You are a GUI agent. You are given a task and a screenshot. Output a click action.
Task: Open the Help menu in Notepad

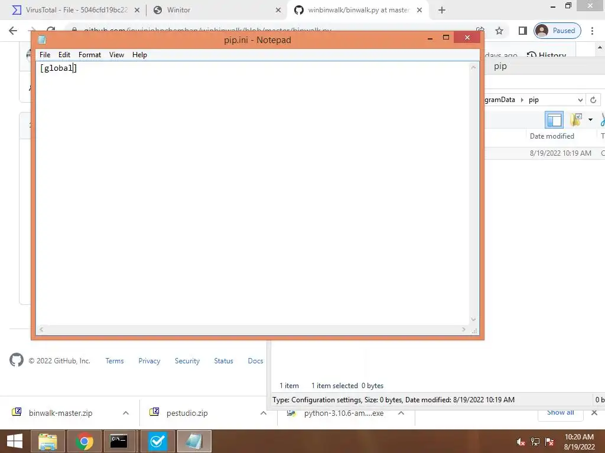pos(139,55)
